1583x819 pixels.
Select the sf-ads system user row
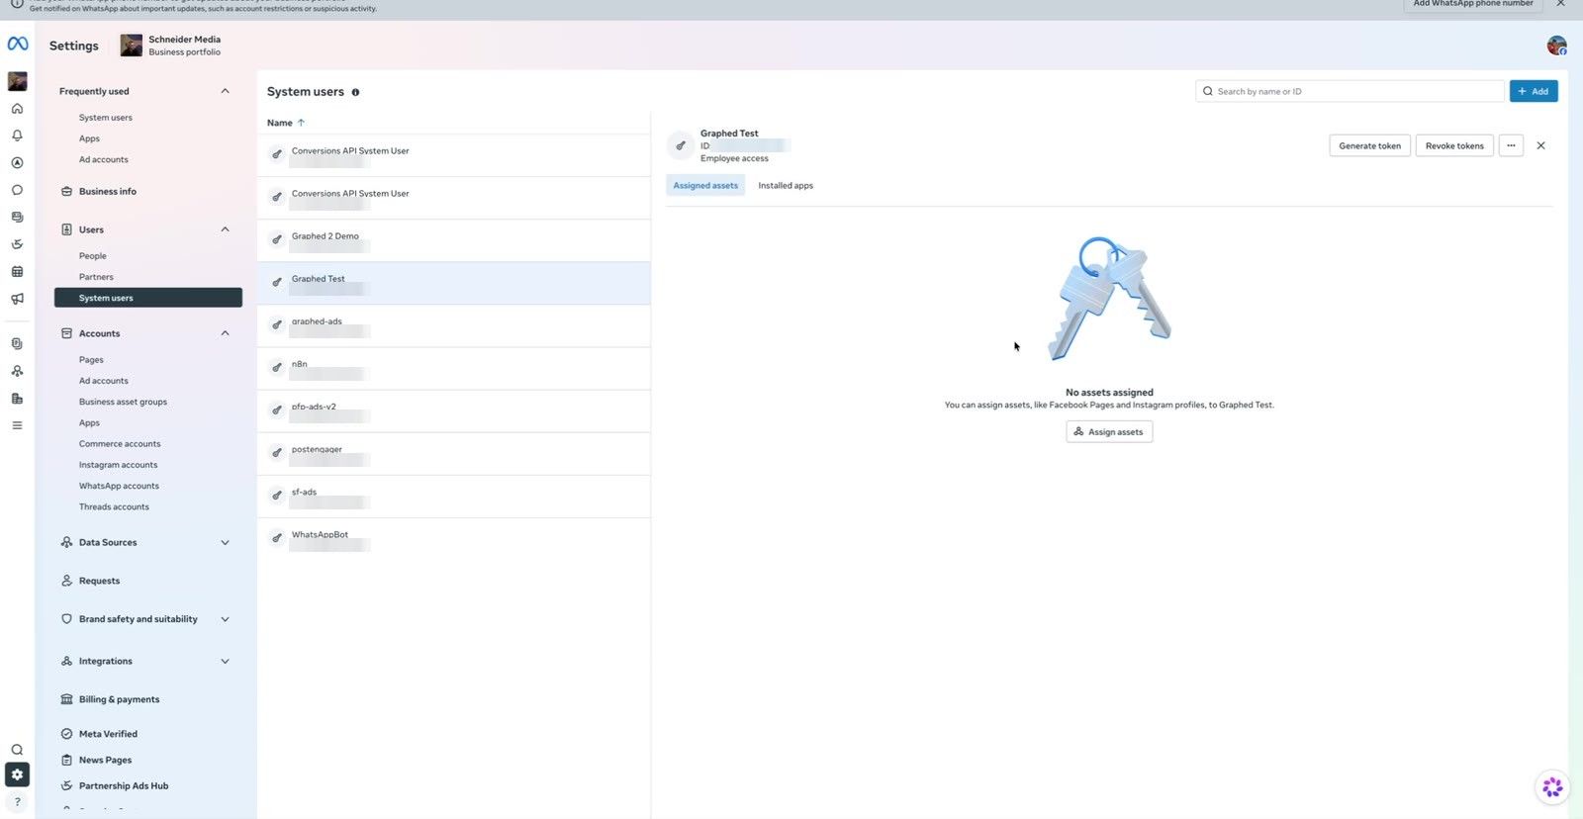[454, 496]
